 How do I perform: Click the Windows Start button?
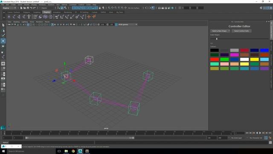point(3,151)
